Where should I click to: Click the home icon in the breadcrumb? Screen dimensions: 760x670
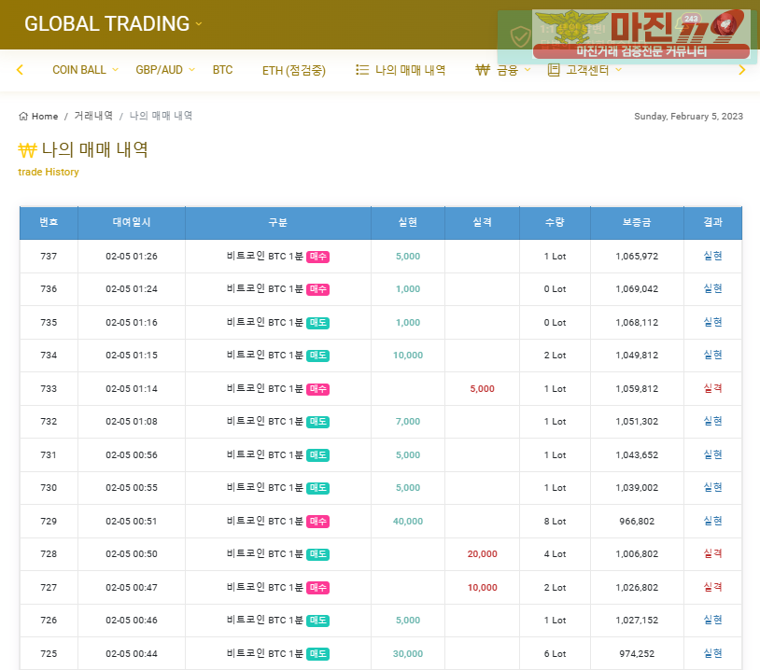coord(23,117)
